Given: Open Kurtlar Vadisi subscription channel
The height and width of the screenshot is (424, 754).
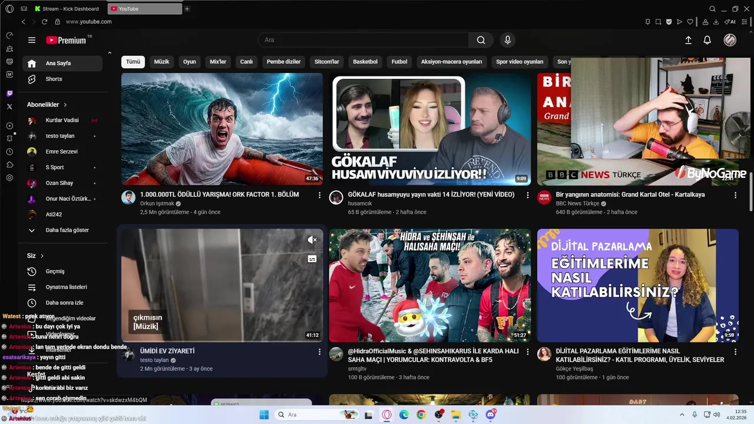Looking at the screenshot, I should pos(62,120).
